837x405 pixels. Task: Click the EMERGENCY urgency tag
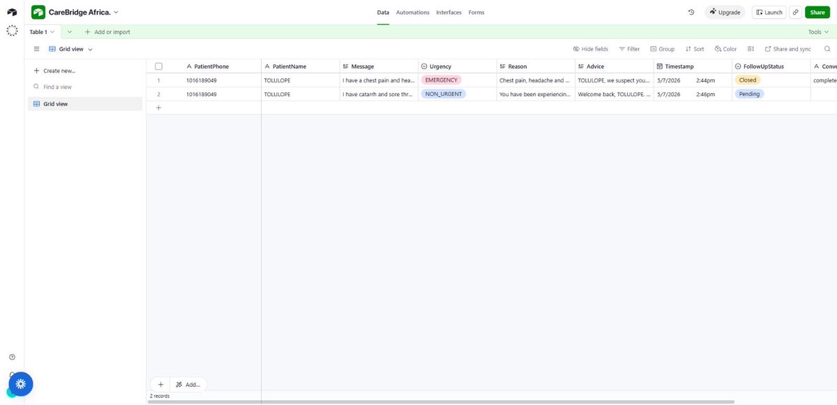tap(441, 80)
